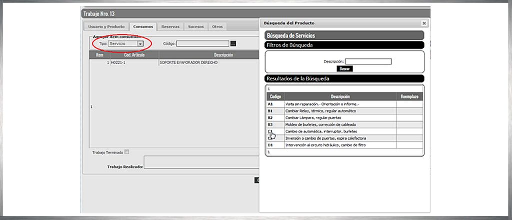Open the Tipo dropdown showing Servicio
Image resolution: width=512 pixels, height=220 pixels.
pyautogui.click(x=141, y=44)
